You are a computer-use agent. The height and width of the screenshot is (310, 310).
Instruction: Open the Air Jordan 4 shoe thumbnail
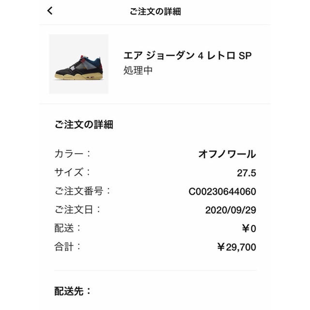(x=78, y=64)
